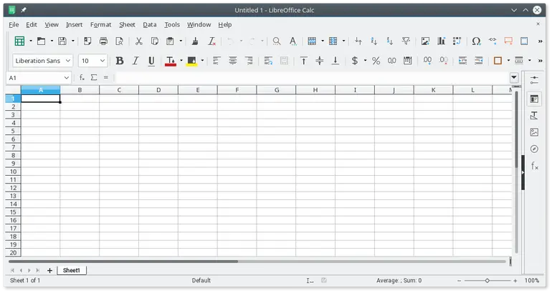Click the Sum sigma icon in formula bar
This screenshot has height=293, width=552.
(94, 77)
